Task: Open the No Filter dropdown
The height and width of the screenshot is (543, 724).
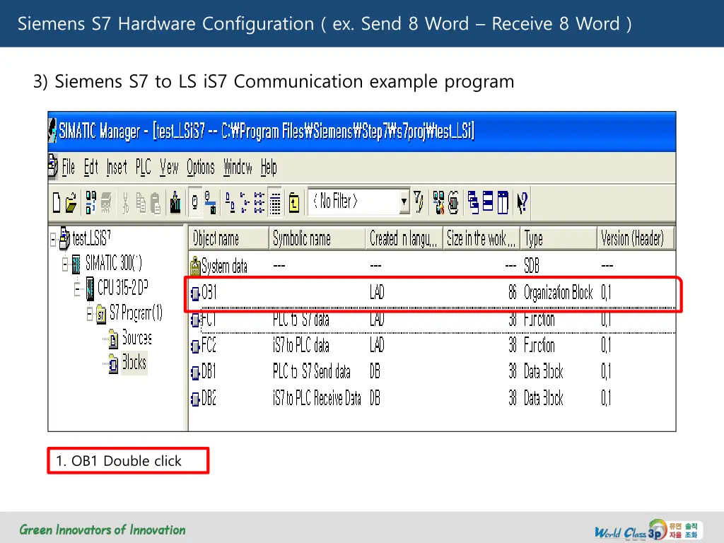Action: click(x=404, y=202)
